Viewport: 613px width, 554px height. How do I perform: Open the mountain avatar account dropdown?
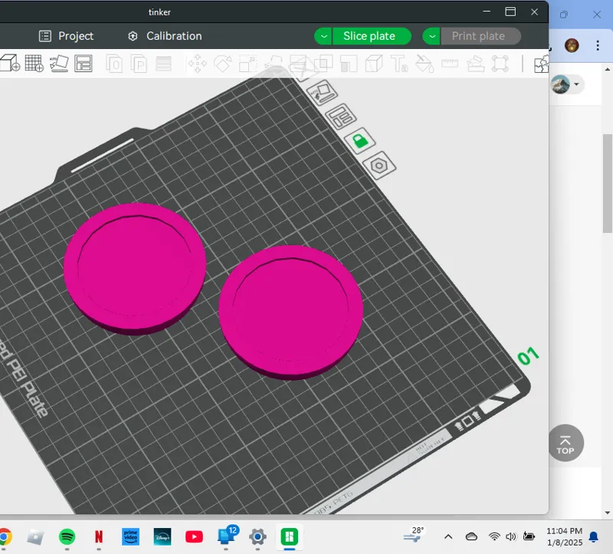[566, 84]
